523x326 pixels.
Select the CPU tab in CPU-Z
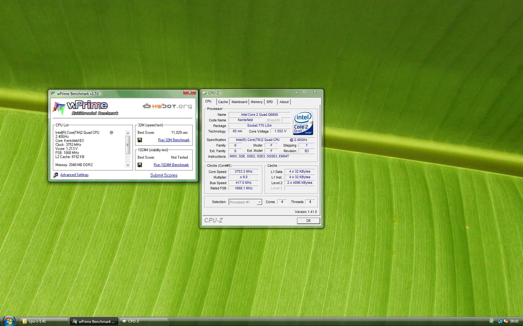tap(208, 102)
